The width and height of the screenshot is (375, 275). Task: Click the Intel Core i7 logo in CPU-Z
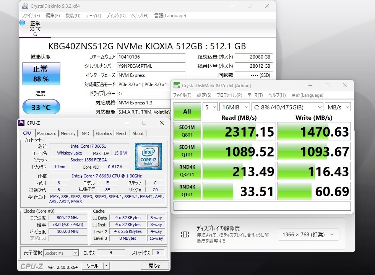coord(148,156)
